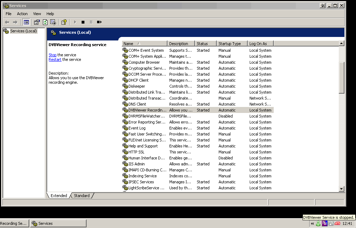356x228 pixels.
Task: Click the vertical scrollbar down arrow
Action: (341, 189)
